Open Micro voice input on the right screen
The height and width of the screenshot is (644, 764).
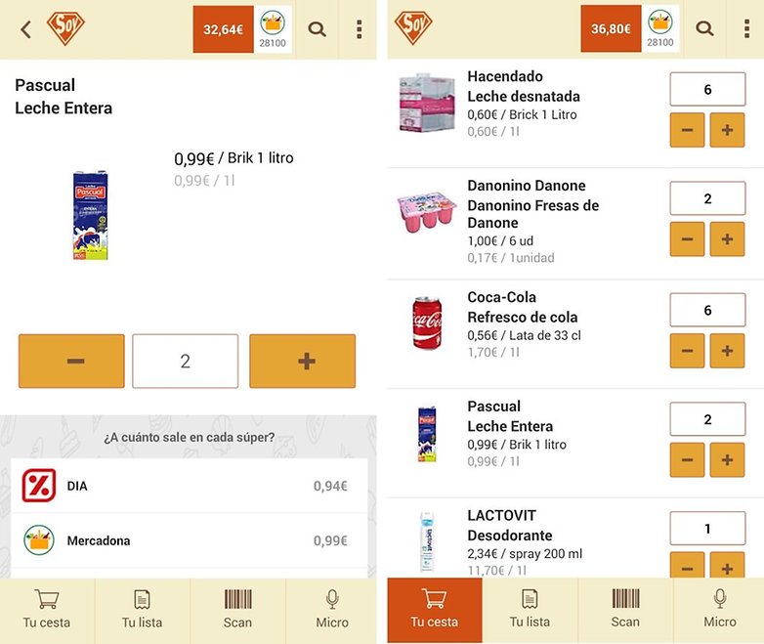pyautogui.click(x=720, y=610)
